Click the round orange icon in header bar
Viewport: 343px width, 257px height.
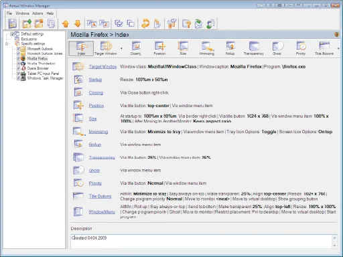(x=337, y=34)
